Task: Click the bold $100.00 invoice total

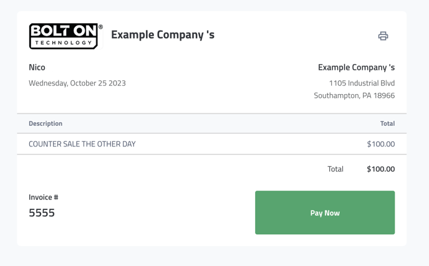Action: [381, 169]
